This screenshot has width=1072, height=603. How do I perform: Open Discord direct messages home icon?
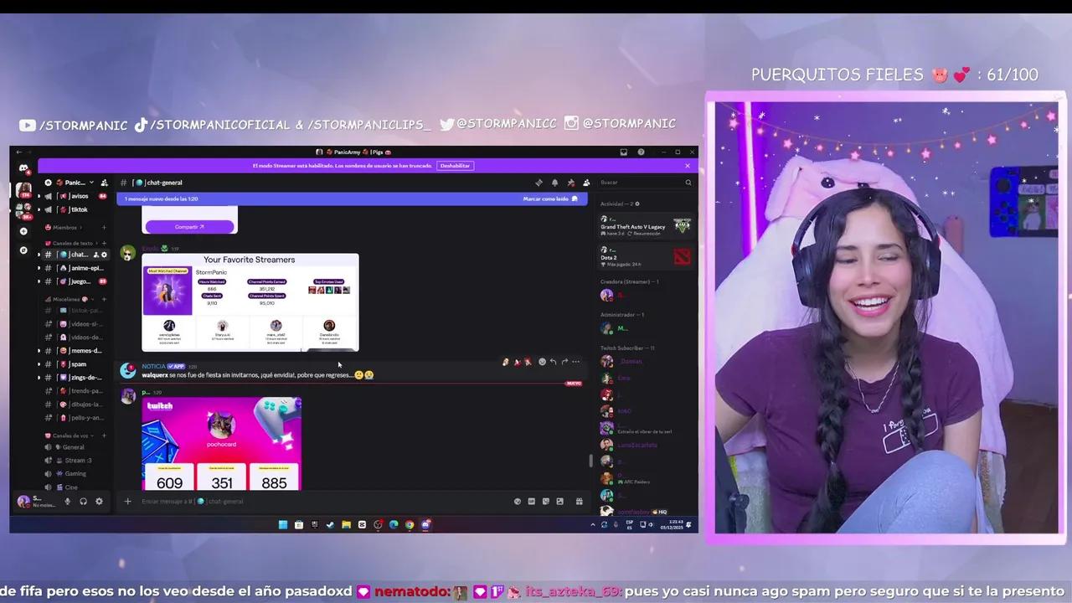pos(23,167)
